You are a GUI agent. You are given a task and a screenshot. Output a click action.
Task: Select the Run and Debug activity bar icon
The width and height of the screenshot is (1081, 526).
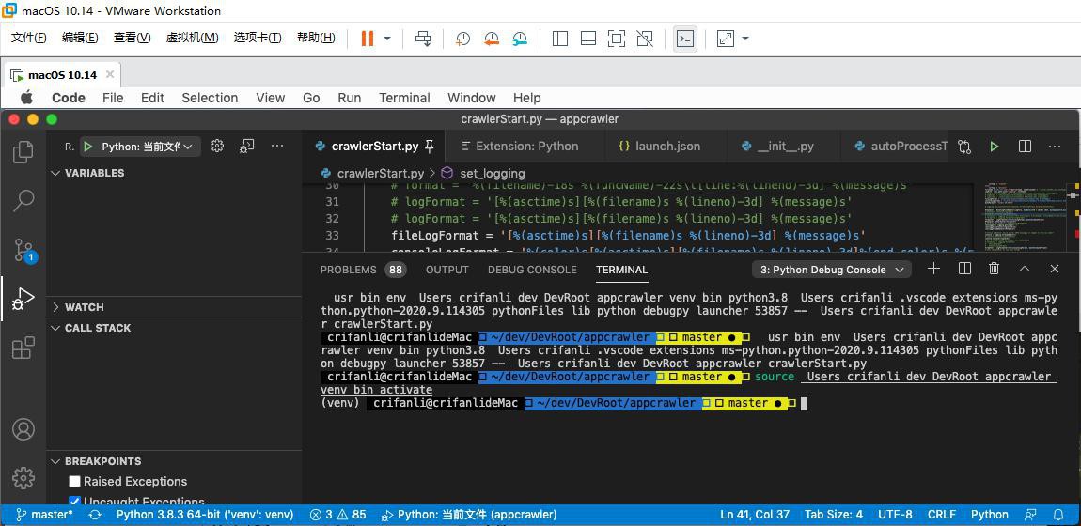(23, 298)
